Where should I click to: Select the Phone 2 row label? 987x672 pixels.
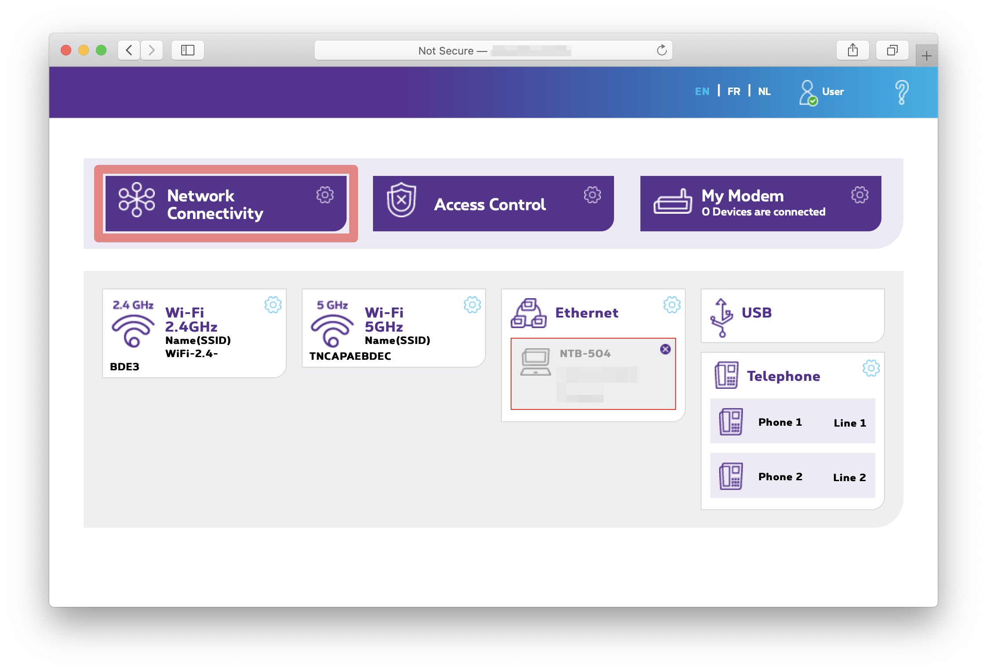780,477
